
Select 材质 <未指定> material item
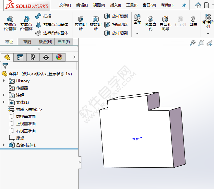point(25,110)
